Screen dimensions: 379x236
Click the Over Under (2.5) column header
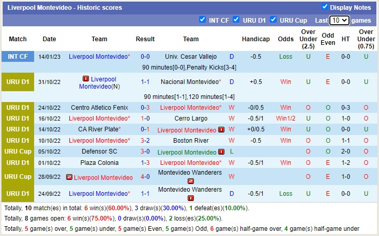tap(308, 39)
